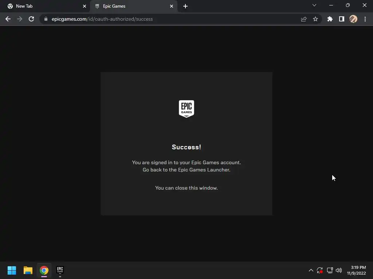Viewport: 373px width, 279px height.
Task: Go back to the previous page
Action: 8,19
